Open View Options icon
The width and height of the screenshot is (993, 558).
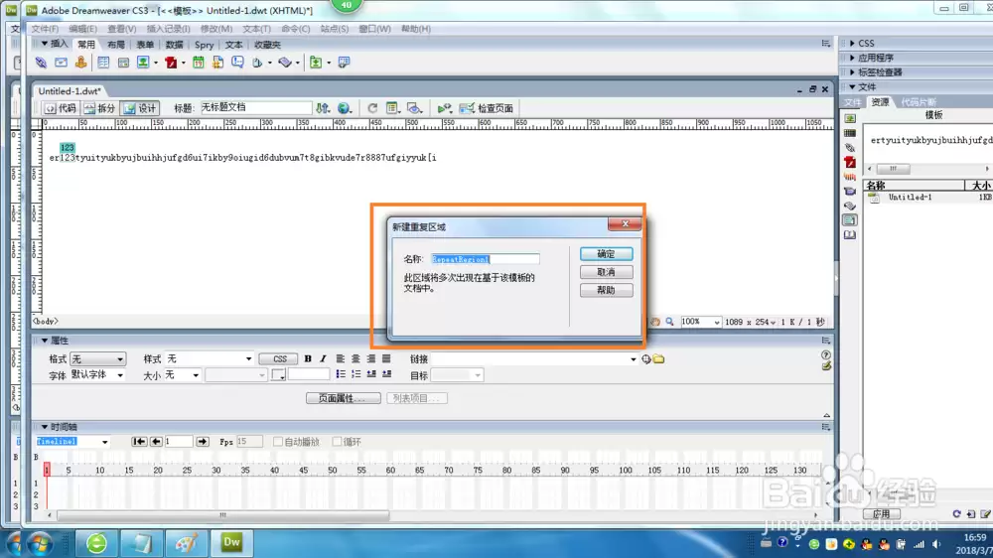click(x=392, y=108)
